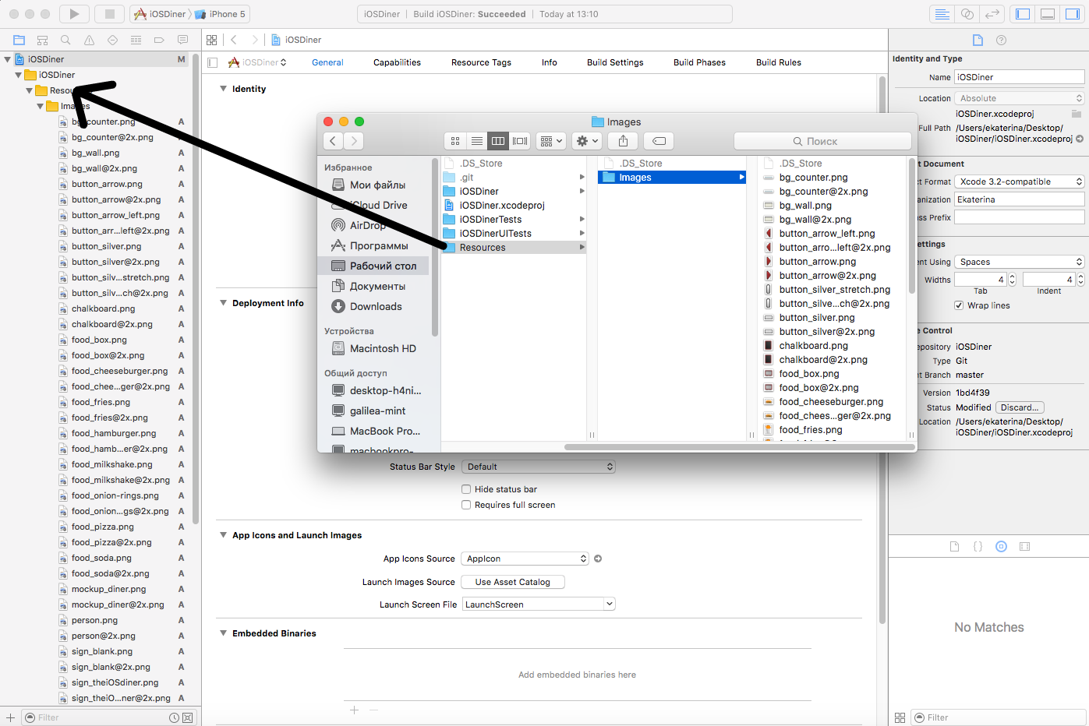Toggle Wrap lines checkbox
1089x726 pixels.
click(959, 305)
